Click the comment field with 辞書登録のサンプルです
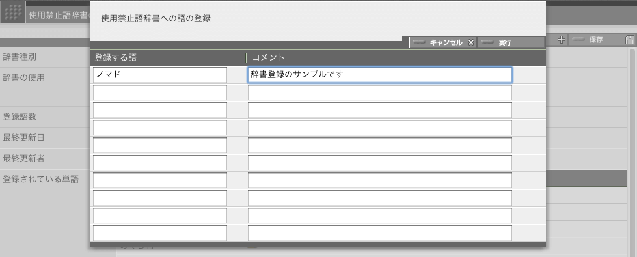 coord(380,75)
